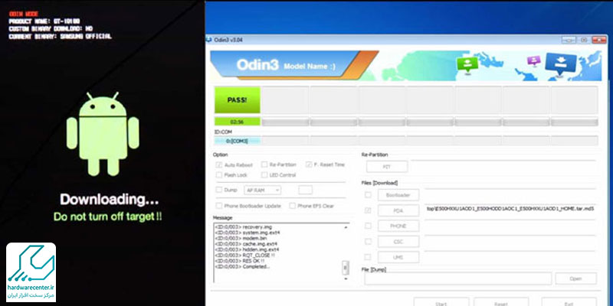This screenshot has height=306, width=613.
Task: Toggle F. Reset Time checkbox
Action: 309,164
